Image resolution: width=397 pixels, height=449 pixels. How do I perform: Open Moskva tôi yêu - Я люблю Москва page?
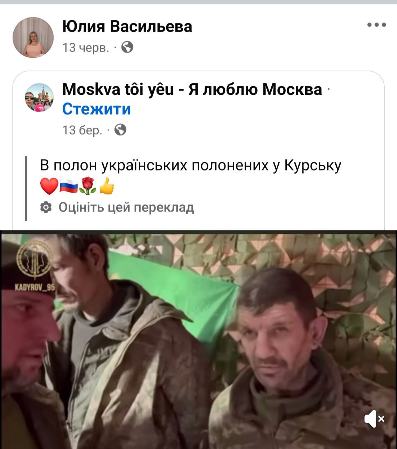[x=192, y=89]
